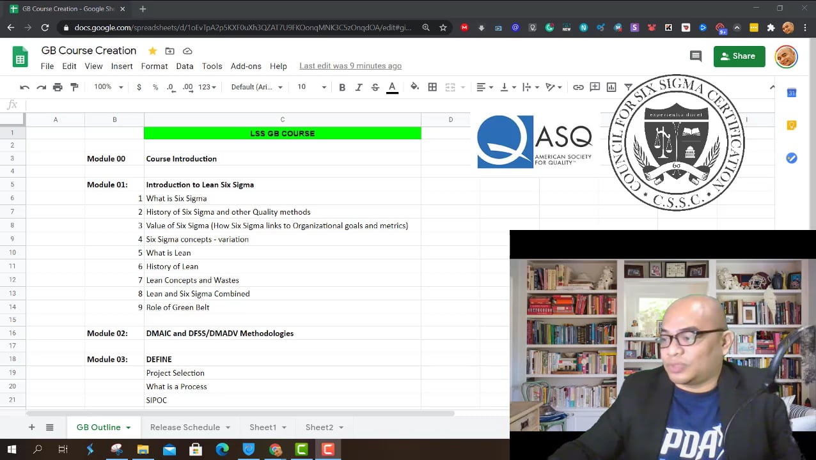Open Chrome extensions puzzle icon
Viewport: 816px width, 460px height.
[771, 27]
